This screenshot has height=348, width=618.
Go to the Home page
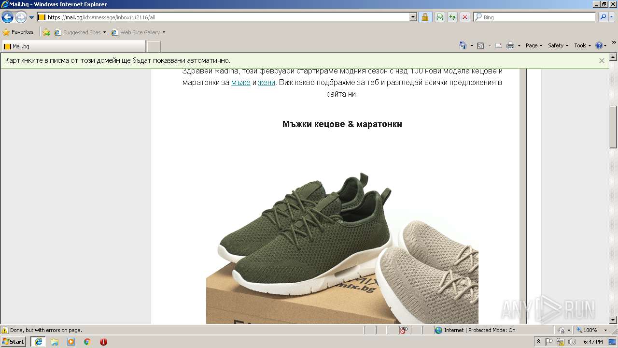(463, 45)
